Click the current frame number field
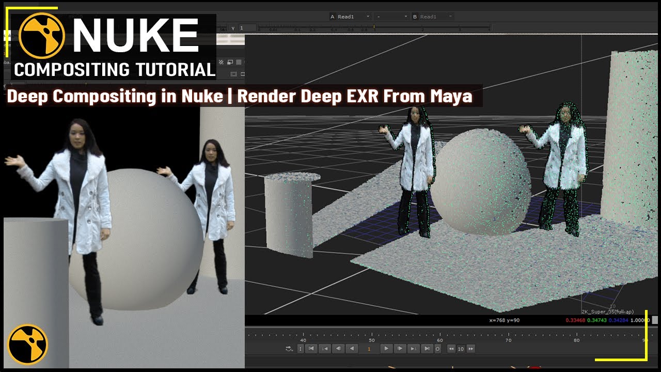The height and width of the screenshot is (372, 661). click(x=369, y=349)
